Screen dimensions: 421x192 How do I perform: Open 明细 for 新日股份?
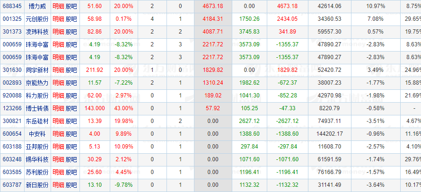[58, 185]
